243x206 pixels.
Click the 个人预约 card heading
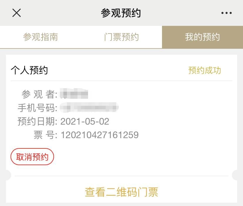29,71
